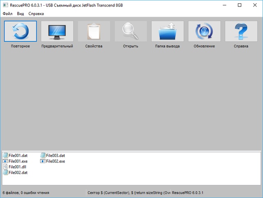Viewport: 263px width, 198px height.
Task: Click the RescuePRO 6.0.3.1 status bar text
Action: coord(187,193)
